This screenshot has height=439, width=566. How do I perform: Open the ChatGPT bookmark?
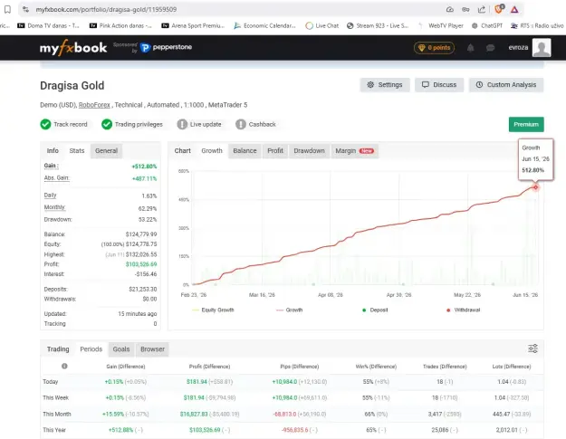coord(487,25)
